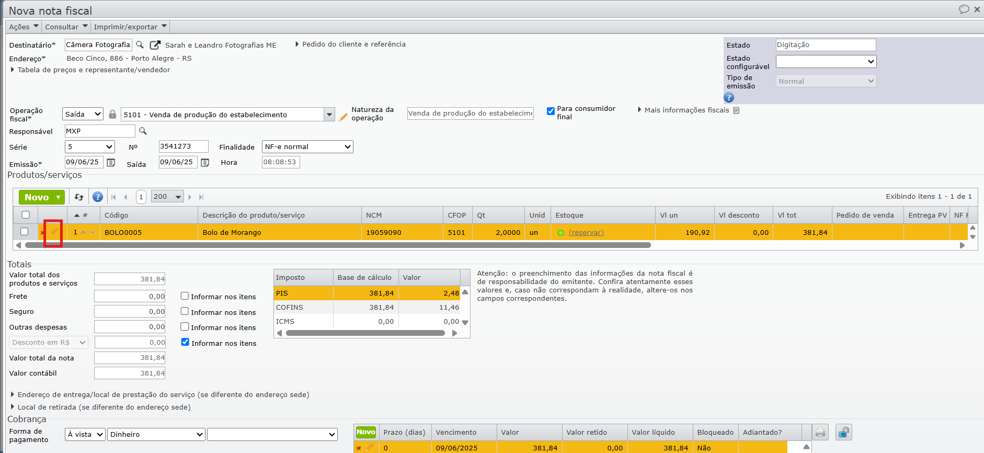This screenshot has height=453, width=984.
Task: Open the Saída operation type dropdown
Action: click(x=83, y=114)
